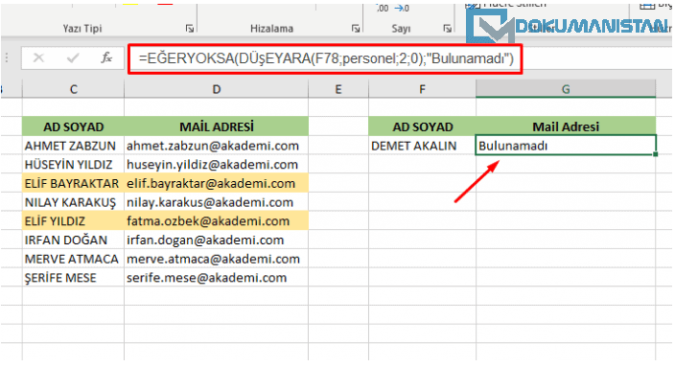Select cell elif.bayraktar@akademi.com
Viewport: 675px width, 367px height.
[x=216, y=183]
